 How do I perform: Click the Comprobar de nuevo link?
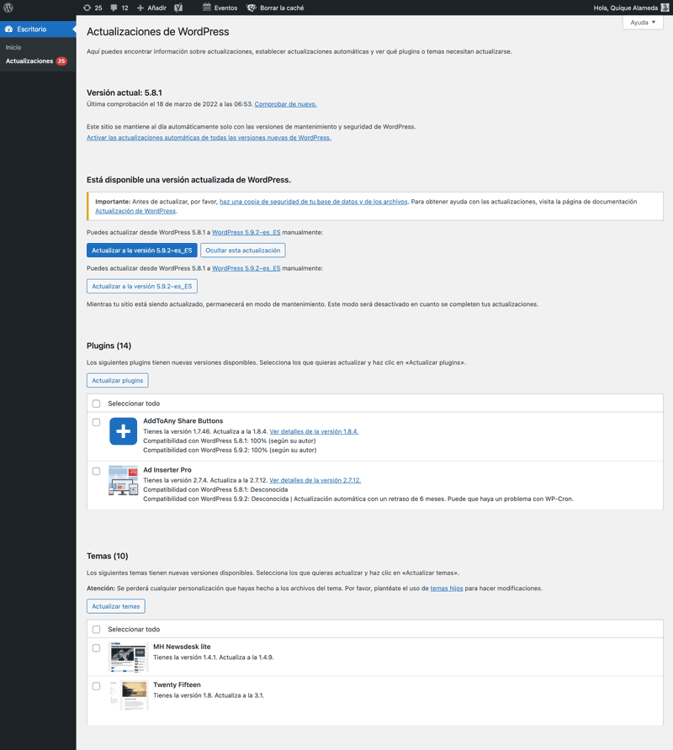coord(286,104)
